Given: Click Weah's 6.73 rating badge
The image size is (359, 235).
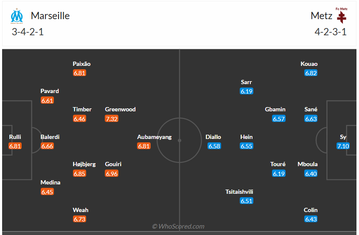Looking at the screenshot, I should (79, 219).
